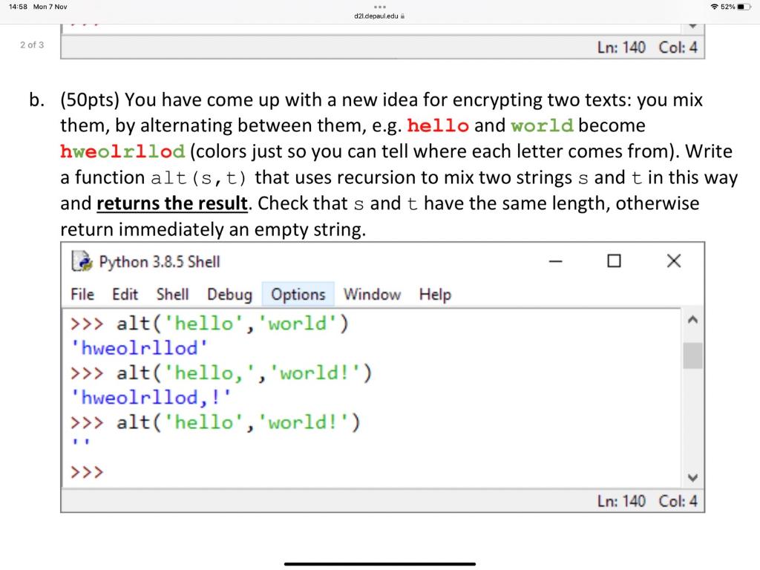This screenshot has width=760, height=570.
Task: Open the Help menu
Action: tap(435, 294)
